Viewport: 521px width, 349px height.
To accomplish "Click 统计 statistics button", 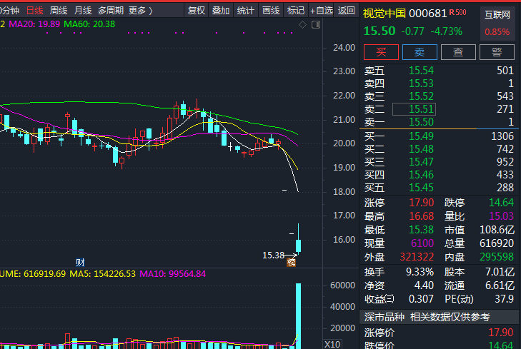I will pyautogui.click(x=246, y=11).
